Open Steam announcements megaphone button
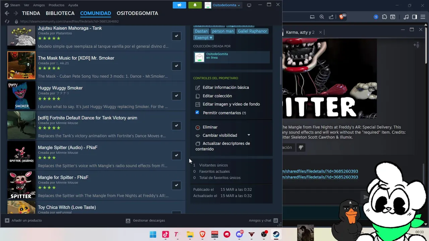 click(179, 5)
